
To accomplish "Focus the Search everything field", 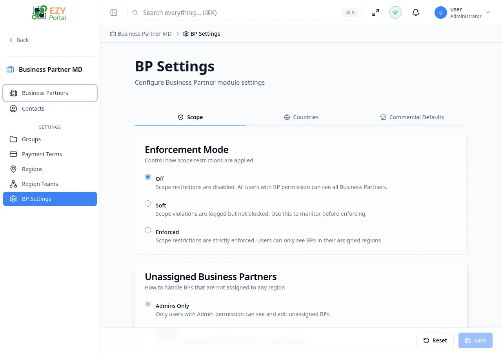I will click(239, 13).
